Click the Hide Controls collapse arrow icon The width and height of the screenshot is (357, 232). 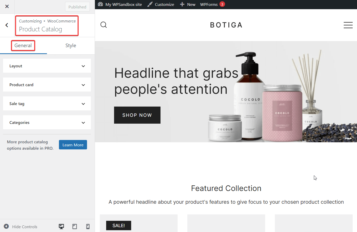tap(6, 226)
